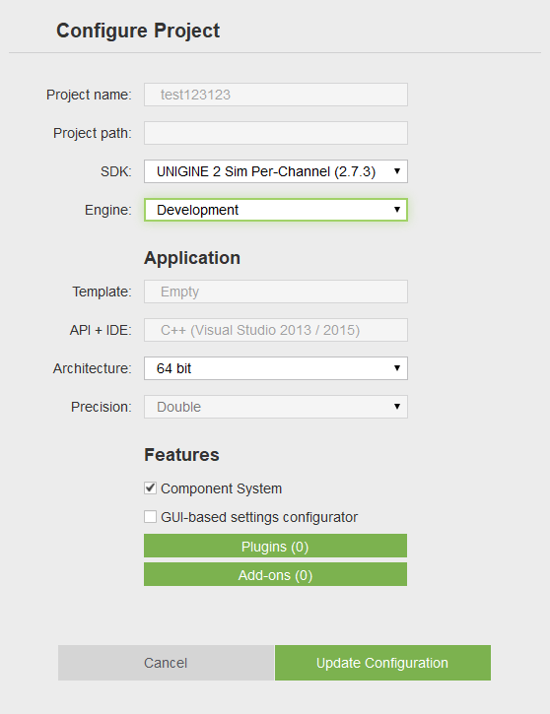Screen dimensions: 550x714
Task: Open the Precision Double combo box
Action: click(276, 407)
